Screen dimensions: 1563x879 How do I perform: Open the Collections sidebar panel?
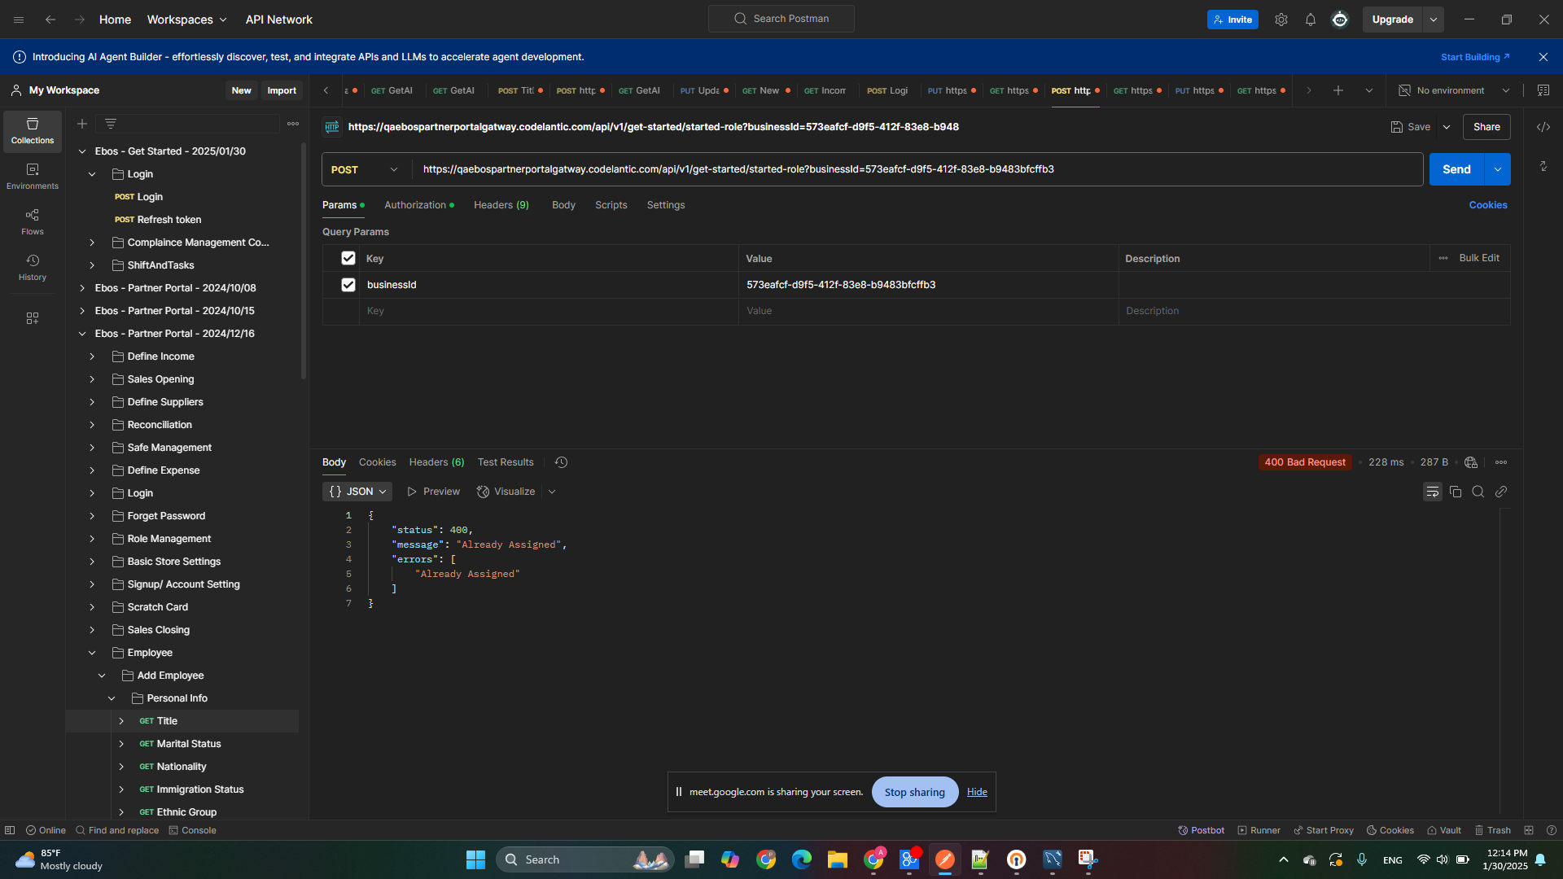(x=33, y=131)
